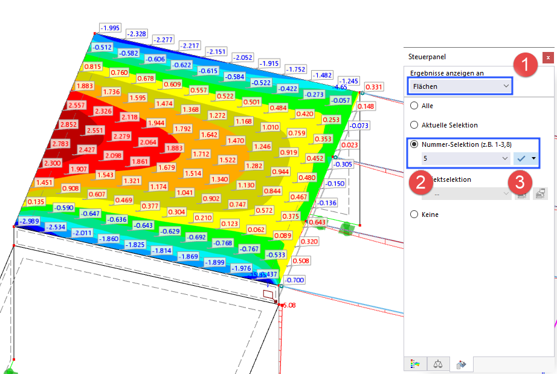
Task: Click the result value -1.976
Action: (x=242, y=268)
